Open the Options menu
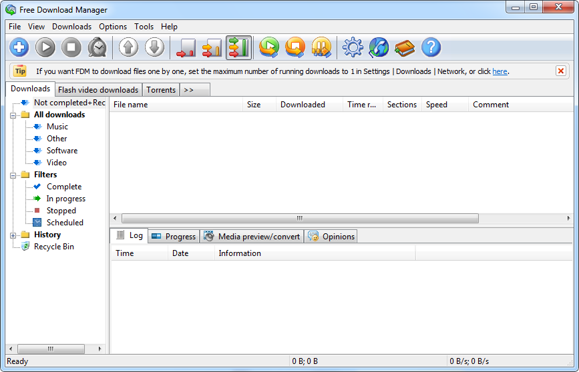Viewport: 579px width, 372px height. click(x=113, y=27)
